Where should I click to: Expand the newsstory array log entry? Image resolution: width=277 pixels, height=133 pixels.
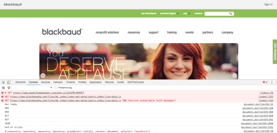[6, 131]
